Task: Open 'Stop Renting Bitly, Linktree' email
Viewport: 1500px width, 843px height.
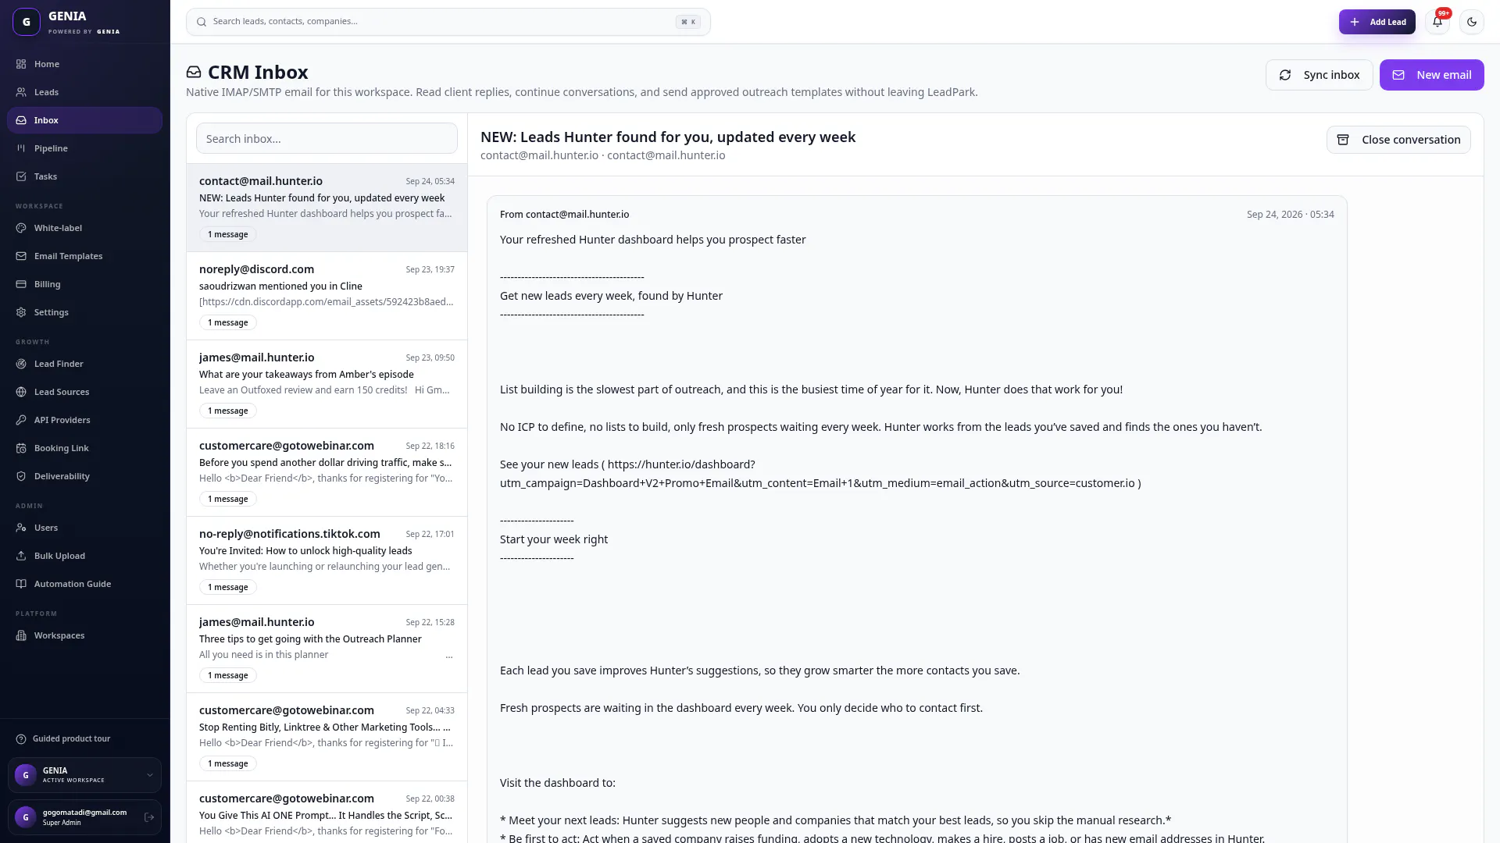Action: [x=327, y=737]
